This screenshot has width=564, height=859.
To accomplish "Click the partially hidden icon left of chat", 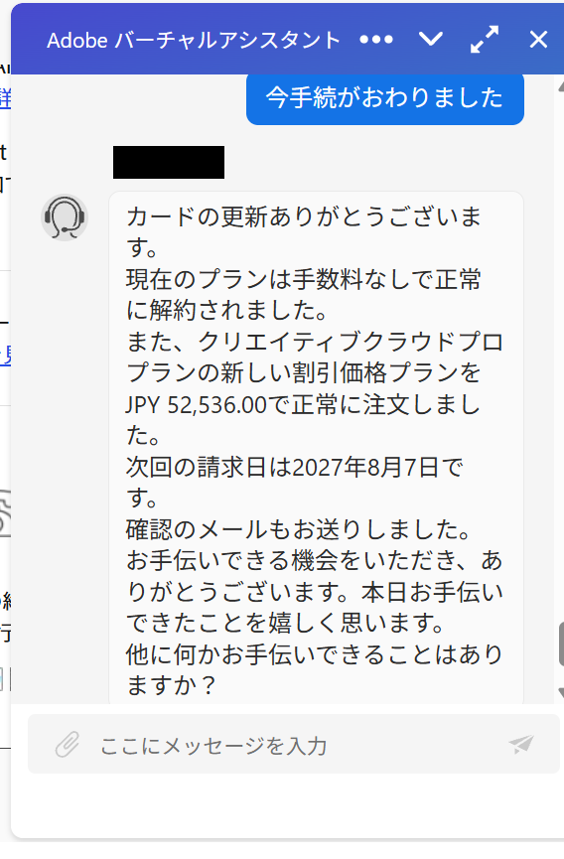I will coord(5,512).
